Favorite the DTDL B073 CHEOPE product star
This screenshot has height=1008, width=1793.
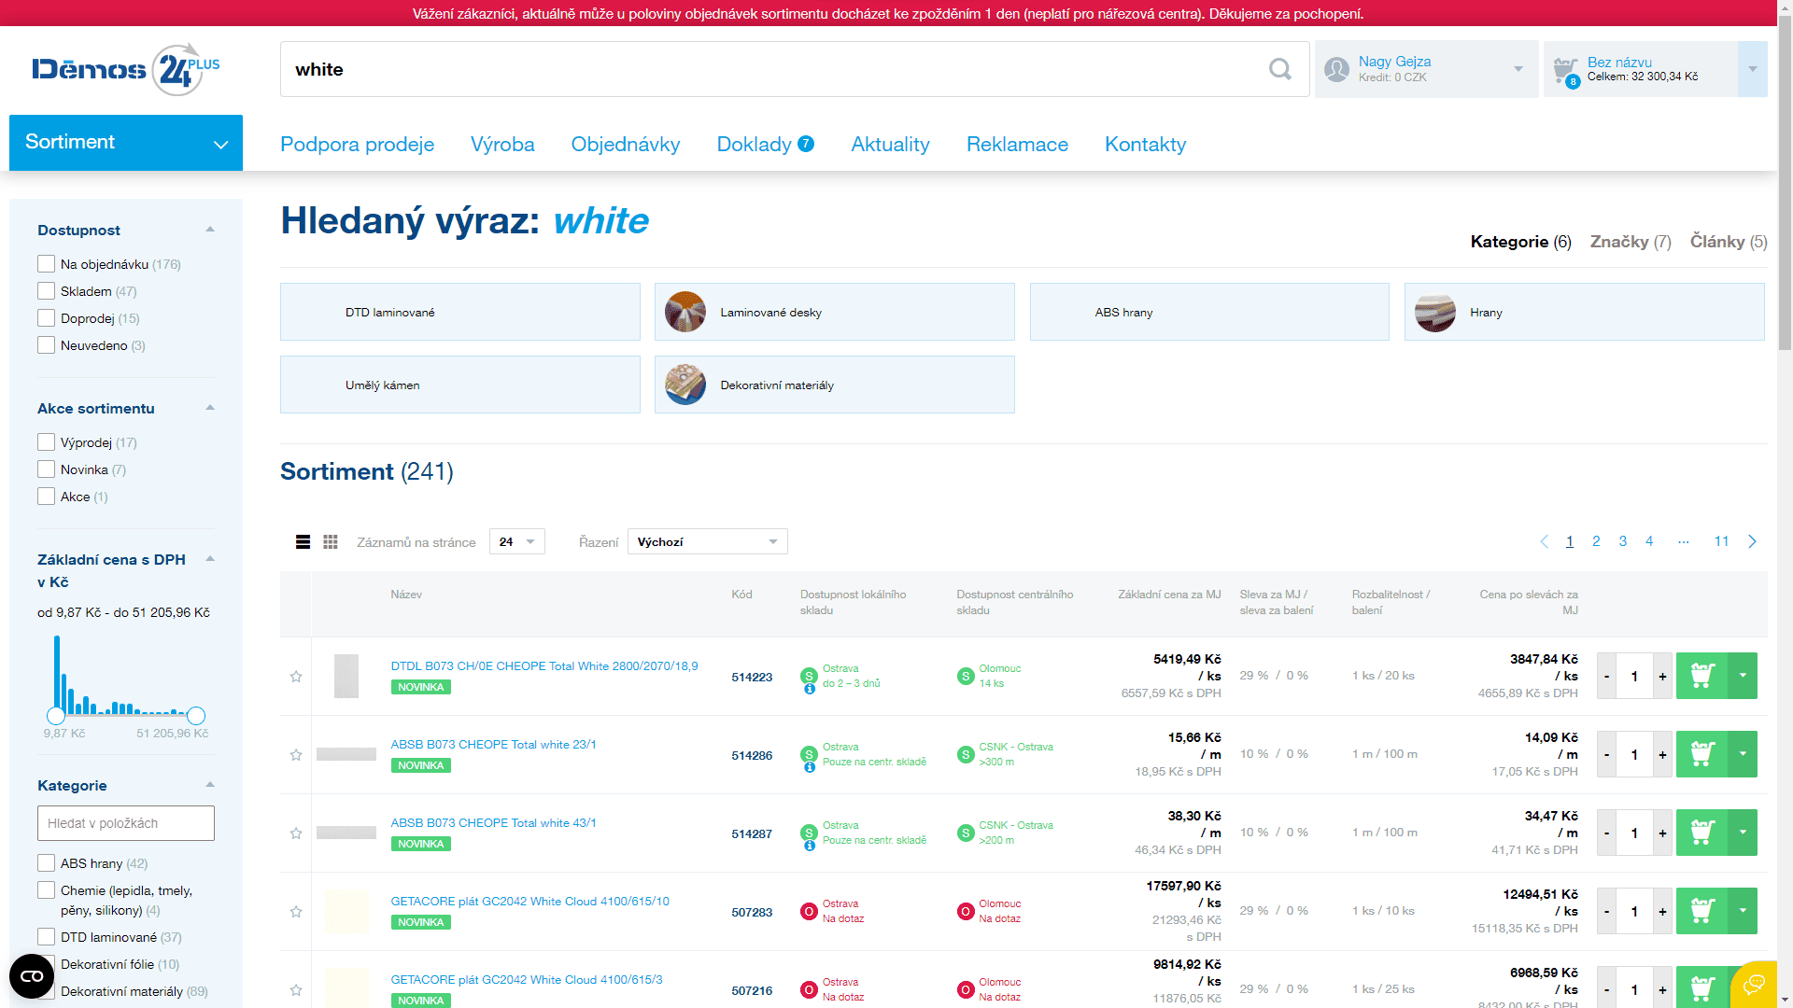[296, 677]
